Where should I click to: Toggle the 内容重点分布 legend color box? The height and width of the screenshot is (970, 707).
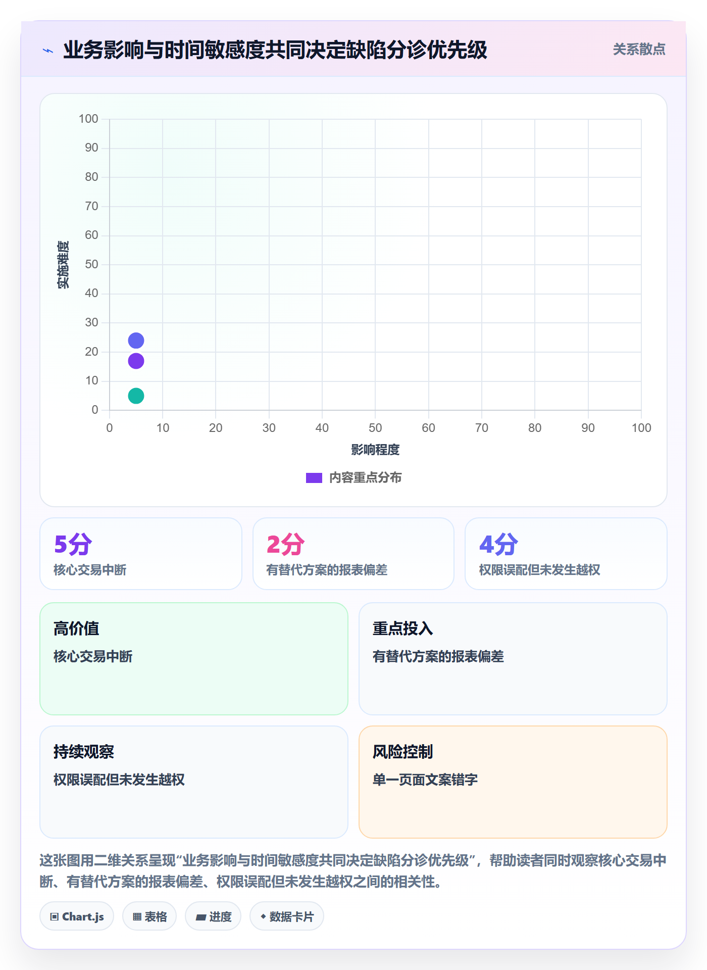tap(314, 478)
